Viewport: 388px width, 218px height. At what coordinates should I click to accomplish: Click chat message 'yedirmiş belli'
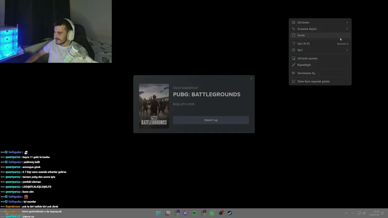click(32, 162)
